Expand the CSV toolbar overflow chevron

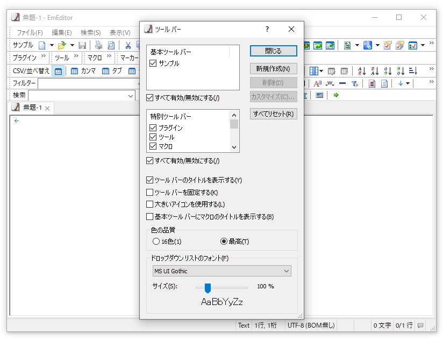tap(431, 69)
